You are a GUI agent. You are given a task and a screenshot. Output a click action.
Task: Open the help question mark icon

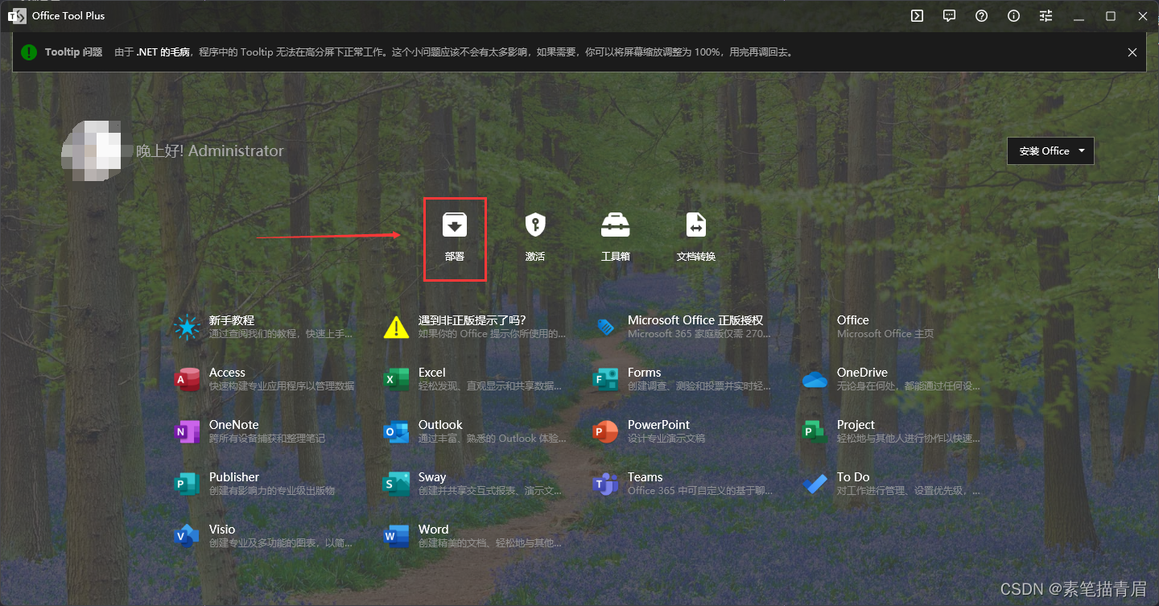coord(981,15)
